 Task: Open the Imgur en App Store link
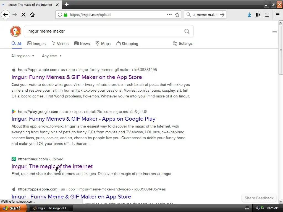tap(71, 197)
